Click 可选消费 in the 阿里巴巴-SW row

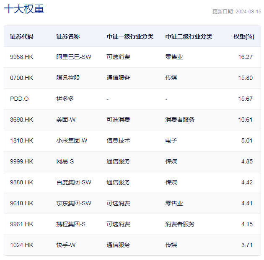pyautogui.click(x=118, y=57)
